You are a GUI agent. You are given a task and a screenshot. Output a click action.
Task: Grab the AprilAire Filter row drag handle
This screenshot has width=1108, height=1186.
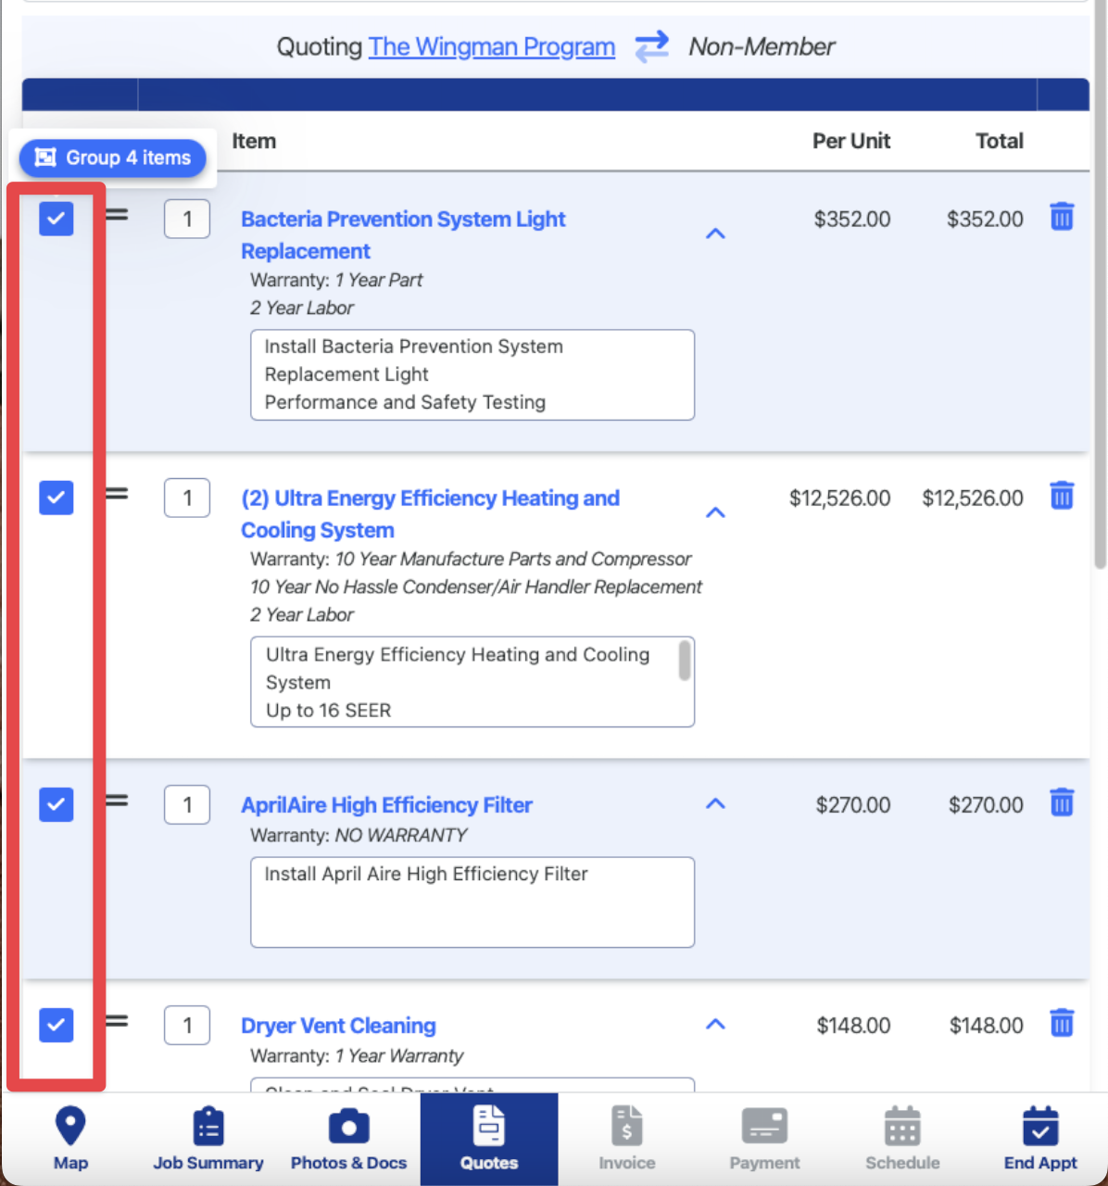pos(117,801)
